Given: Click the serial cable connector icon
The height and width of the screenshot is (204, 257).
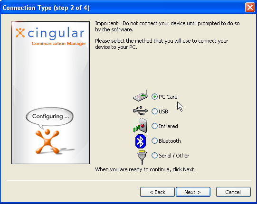Looking at the screenshot, I should (x=142, y=157).
